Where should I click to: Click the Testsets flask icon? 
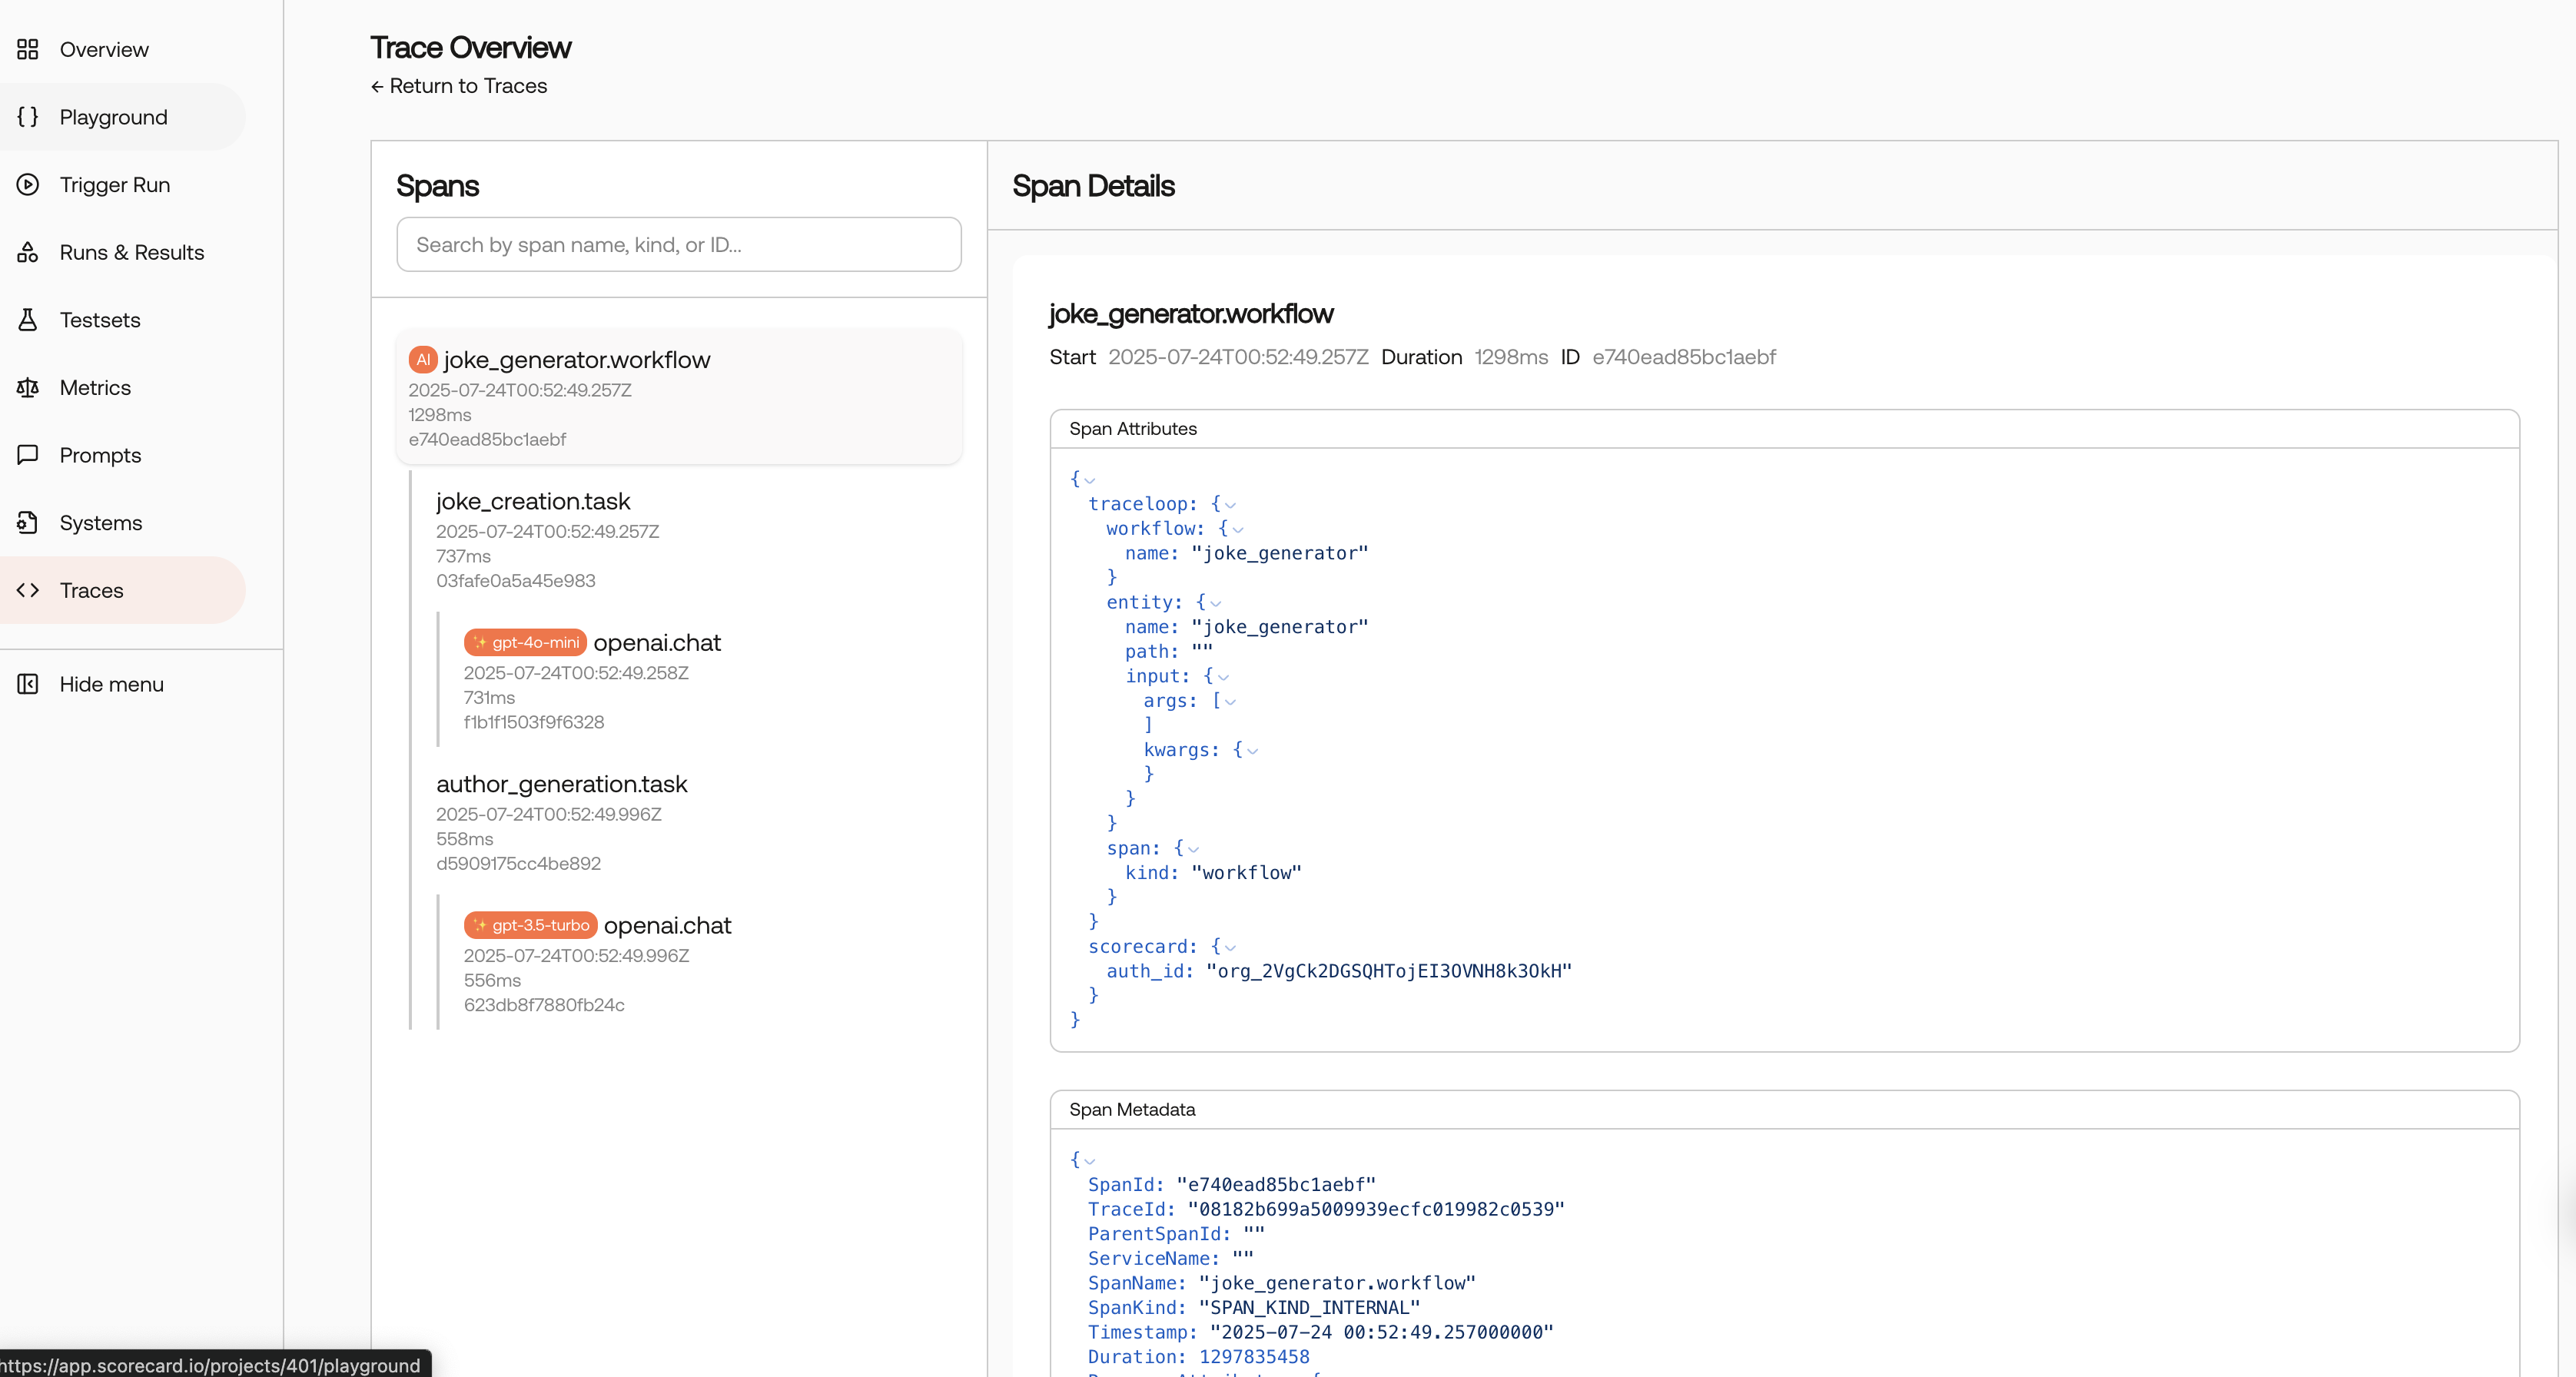point(28,320)
